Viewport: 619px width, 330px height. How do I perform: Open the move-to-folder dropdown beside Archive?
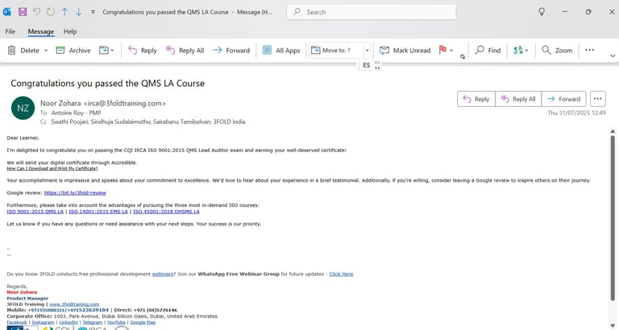pyautogui.click(x=106, y=51)
